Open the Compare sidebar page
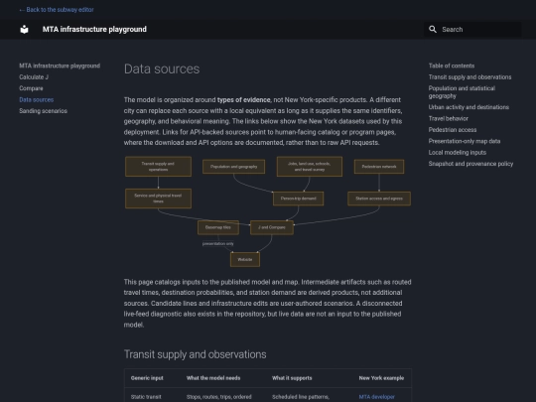 [31, 88]
